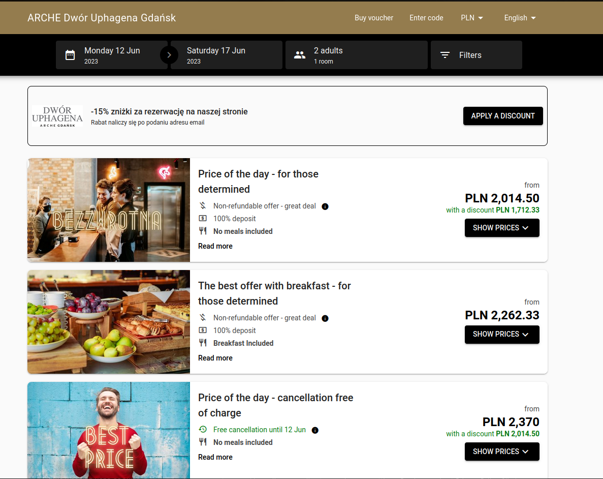Image resolution: width=603 pixels, height=479 pixels.
Task: Click the deposit icon beside 100% deposit in first offer
Action: [x=203, y=218]
